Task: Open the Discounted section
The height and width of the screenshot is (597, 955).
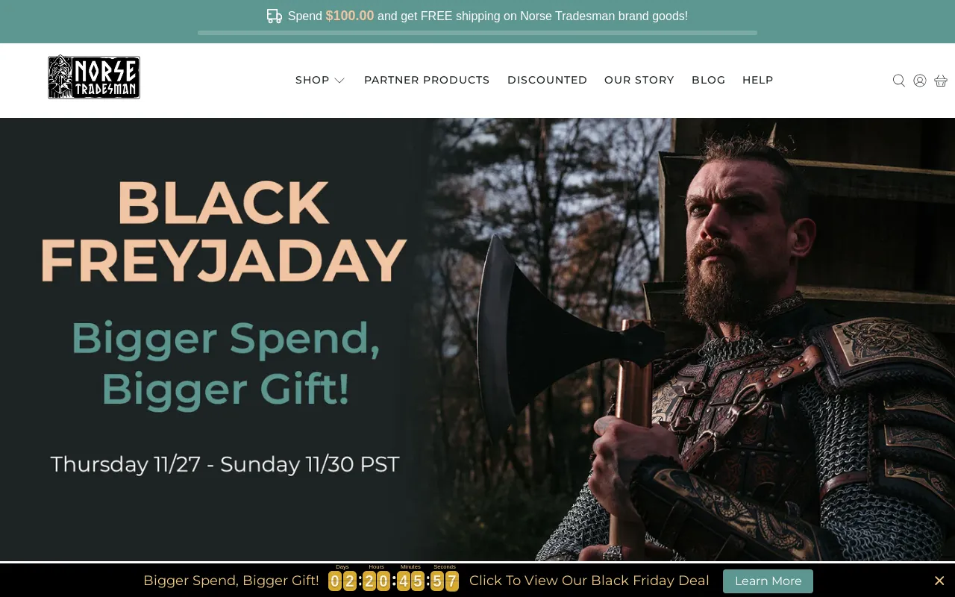Action: [547, 80]
